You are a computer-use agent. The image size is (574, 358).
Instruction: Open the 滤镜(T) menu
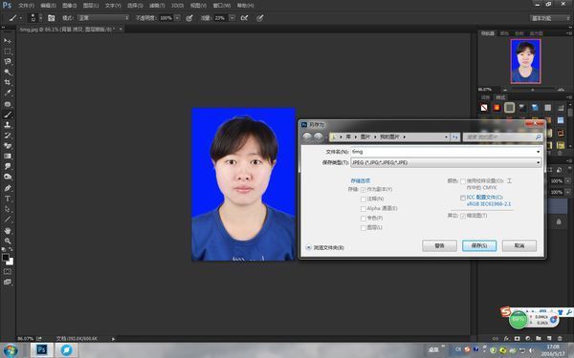pyautogui.click(x=157, y=6)
